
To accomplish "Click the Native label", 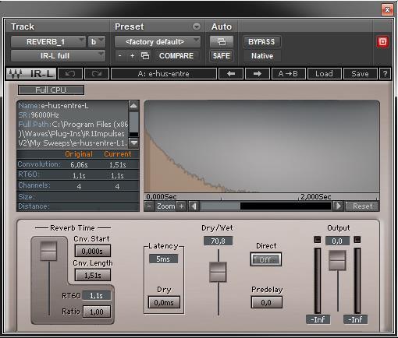I will (262, 56).
